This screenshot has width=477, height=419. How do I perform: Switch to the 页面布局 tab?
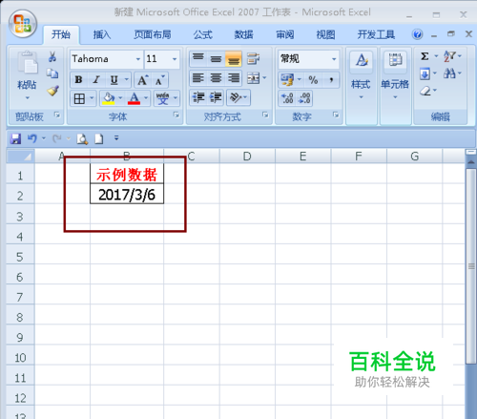pyautogui.click(x=153, y=34)
